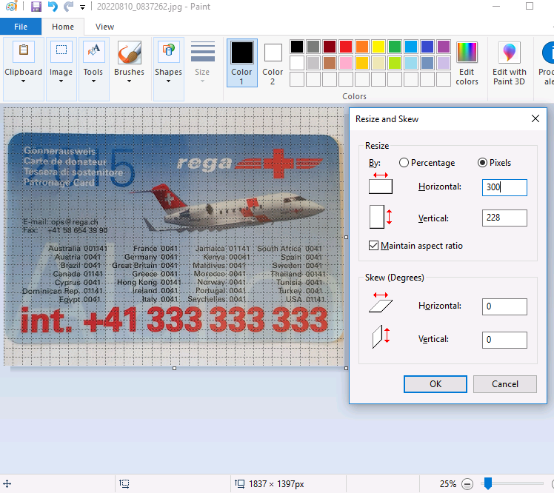
Task: Click the canvas bottom-center resize handle
Action: coord(174,369)
